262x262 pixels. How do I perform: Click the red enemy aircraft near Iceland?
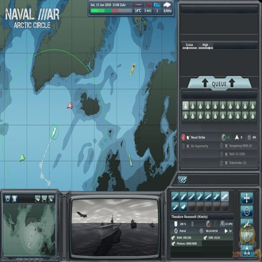pos(70,105)
